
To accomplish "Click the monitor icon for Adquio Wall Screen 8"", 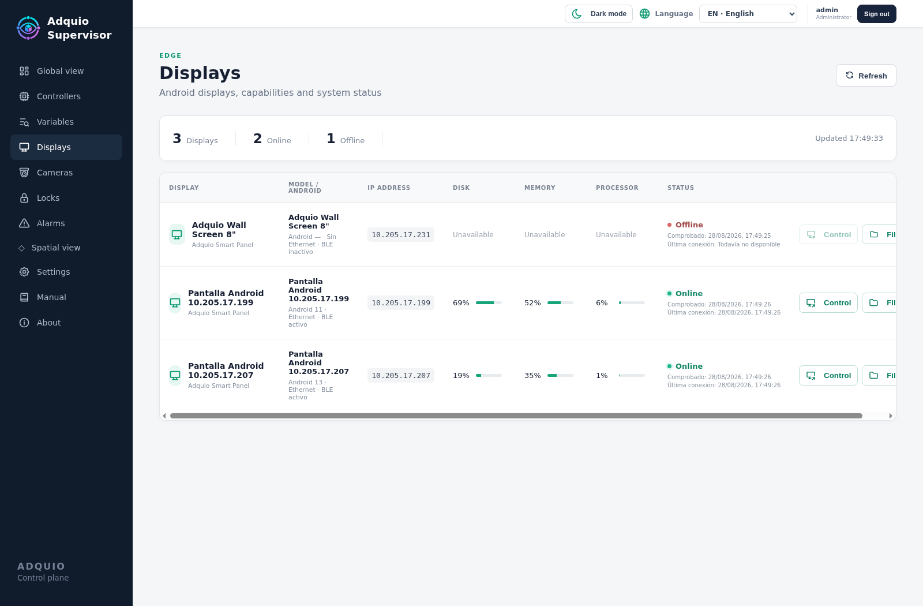I will [177, 234].
